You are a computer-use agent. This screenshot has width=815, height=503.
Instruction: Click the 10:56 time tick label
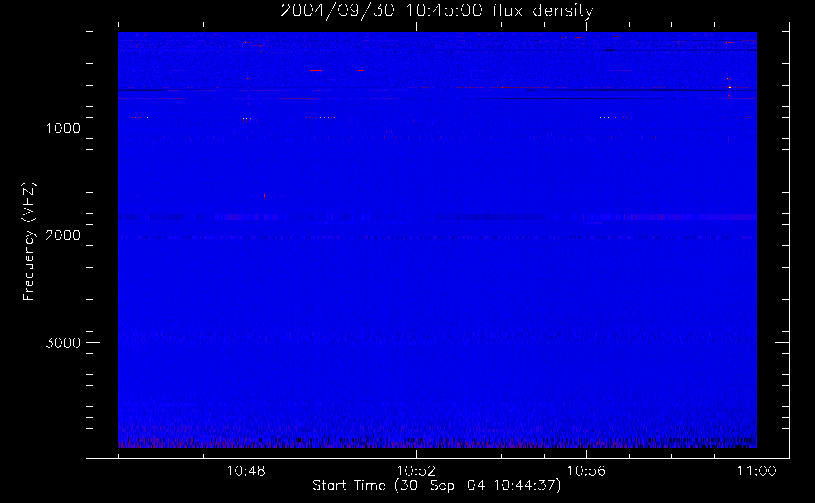coord(586,471)
